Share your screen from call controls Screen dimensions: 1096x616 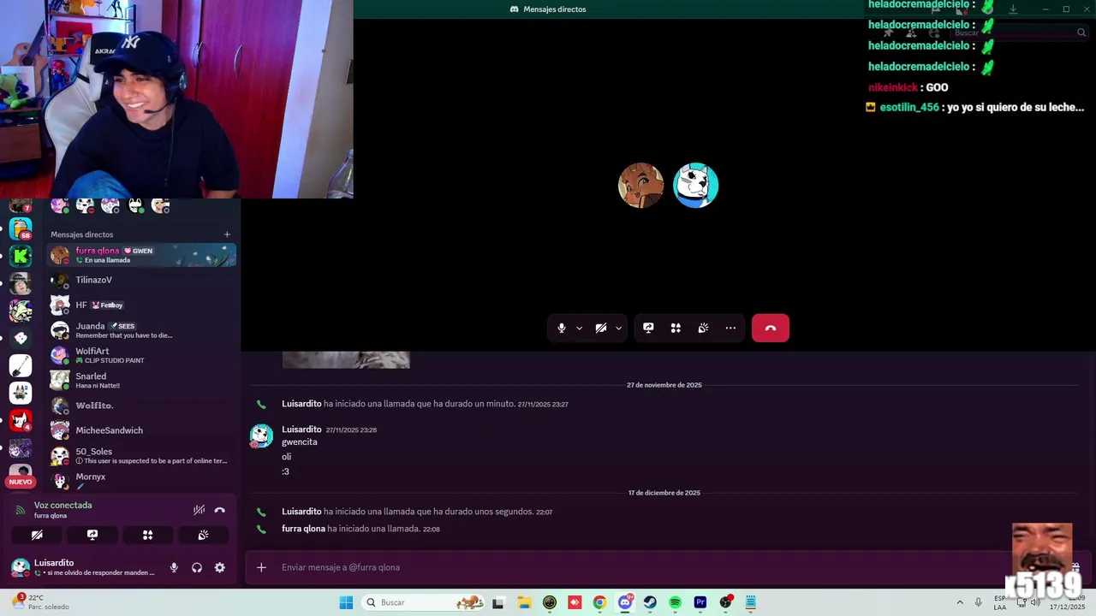pyautogui.click(x=648, y=328)
